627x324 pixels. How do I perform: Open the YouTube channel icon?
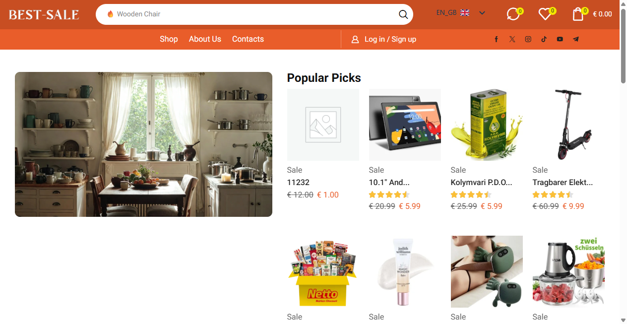(x=560, y=39)
